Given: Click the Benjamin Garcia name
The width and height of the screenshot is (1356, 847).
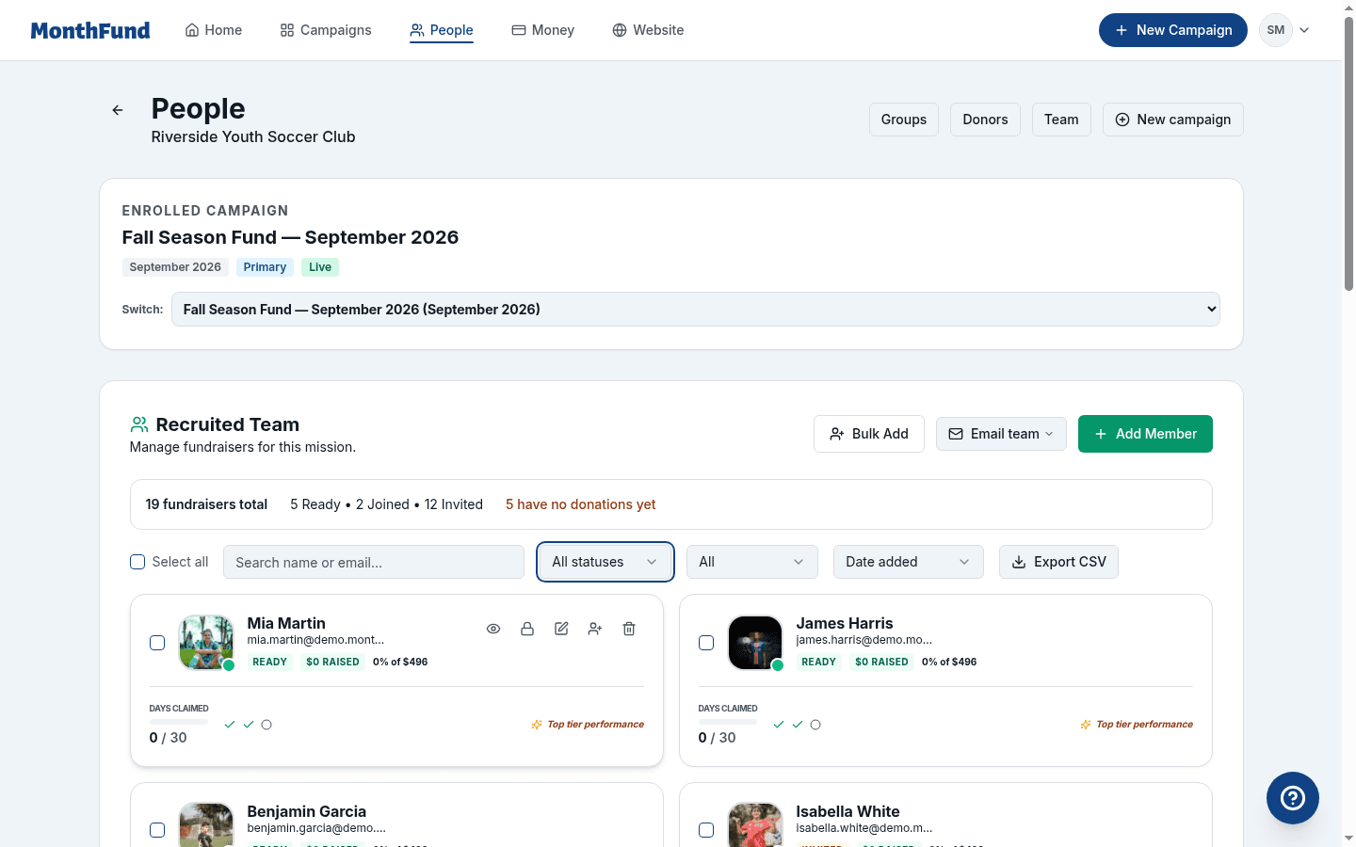Looking at the screenshot, I should (307, 811).
